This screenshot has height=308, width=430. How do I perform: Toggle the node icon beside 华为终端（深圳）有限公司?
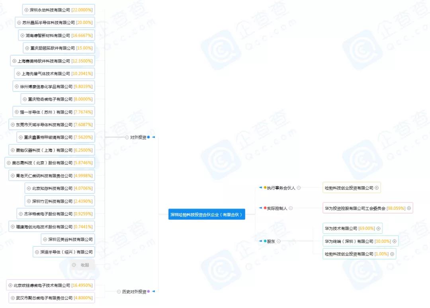pos(394,241)
